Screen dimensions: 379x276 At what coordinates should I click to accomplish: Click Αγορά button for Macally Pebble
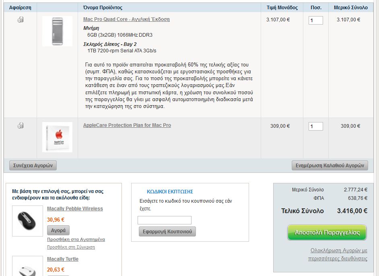[x=58, y=230]
